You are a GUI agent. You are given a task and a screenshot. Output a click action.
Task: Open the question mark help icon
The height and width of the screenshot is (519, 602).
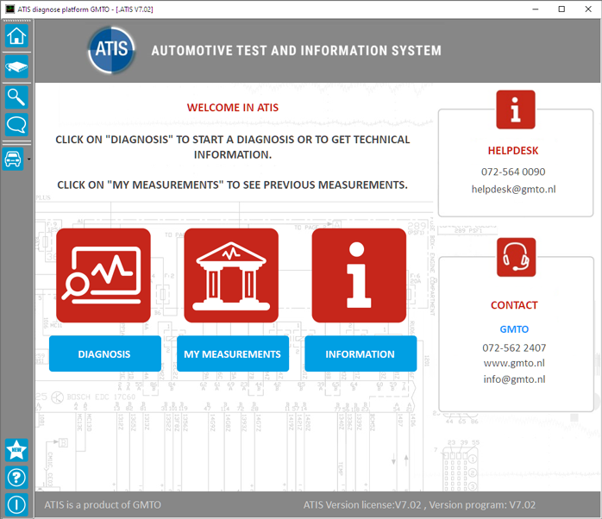[16, 478]
